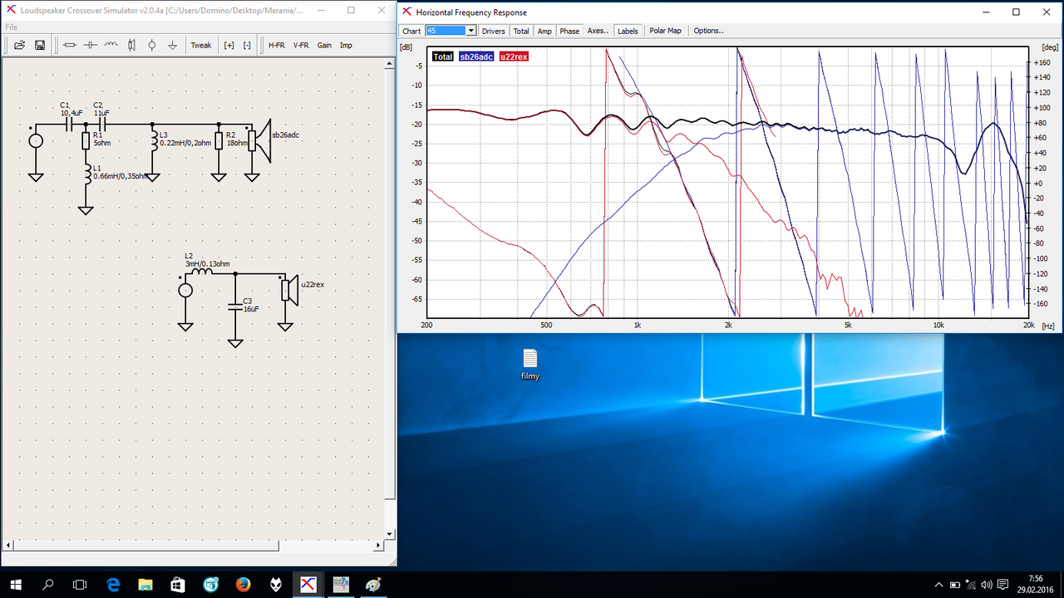Viewport: 1064px width, 598px height.
Task: Select the resistor component tool
Action: [70, 45]
